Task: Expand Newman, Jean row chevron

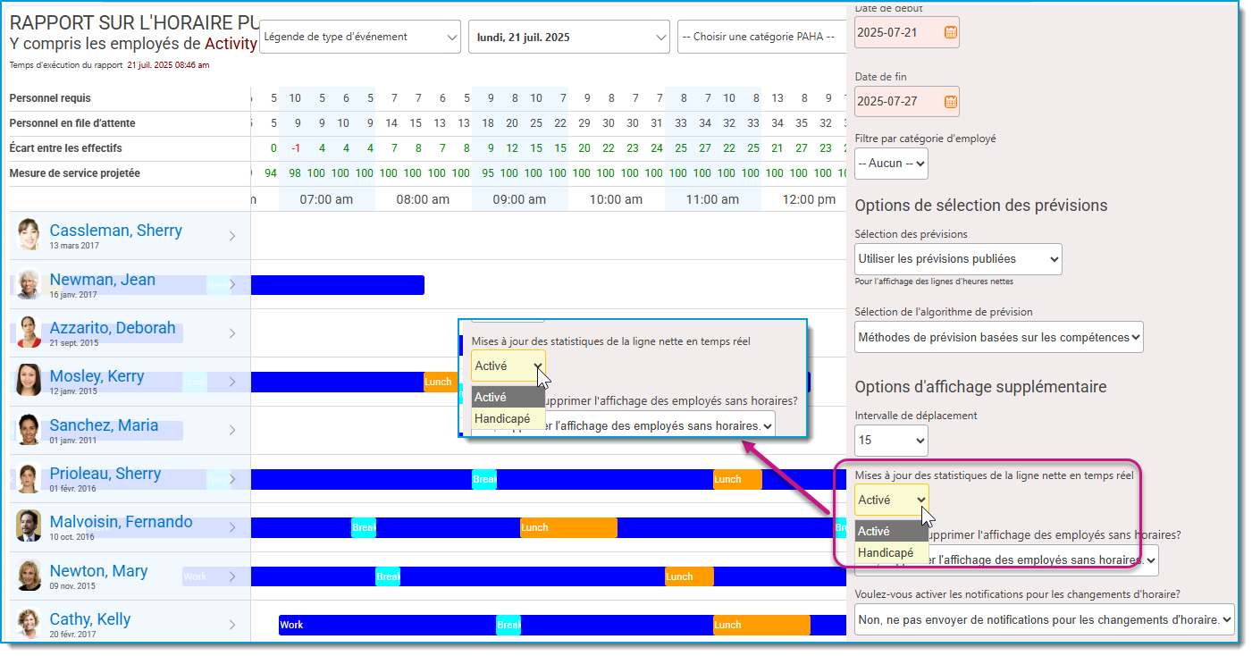Action: [232, 284]
